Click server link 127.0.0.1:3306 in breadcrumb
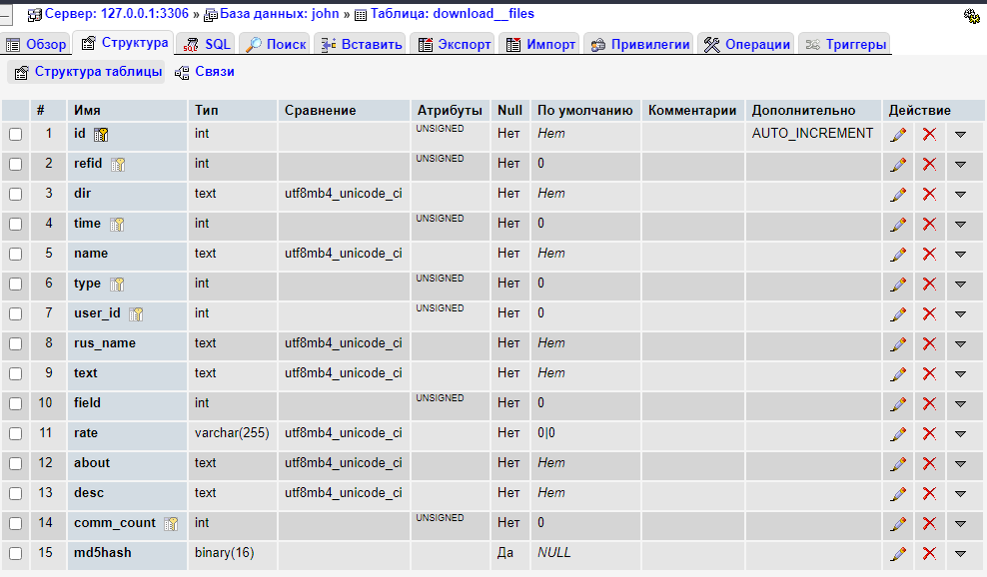This screenshot has width=987, height=577. [117, 13]
